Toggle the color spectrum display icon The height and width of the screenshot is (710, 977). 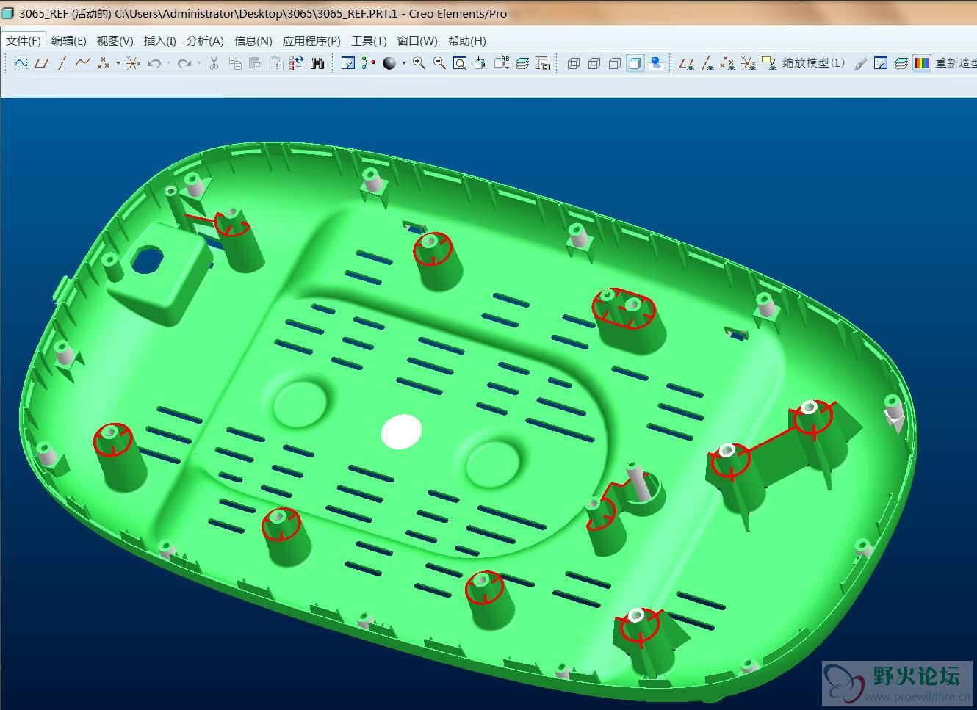pyautogui.click(x=922, y=63)
